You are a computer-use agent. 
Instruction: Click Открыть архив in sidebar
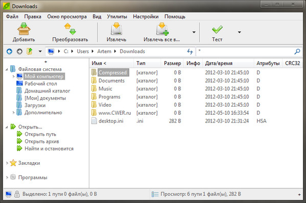pyautogui.click(x=42, y=141)
